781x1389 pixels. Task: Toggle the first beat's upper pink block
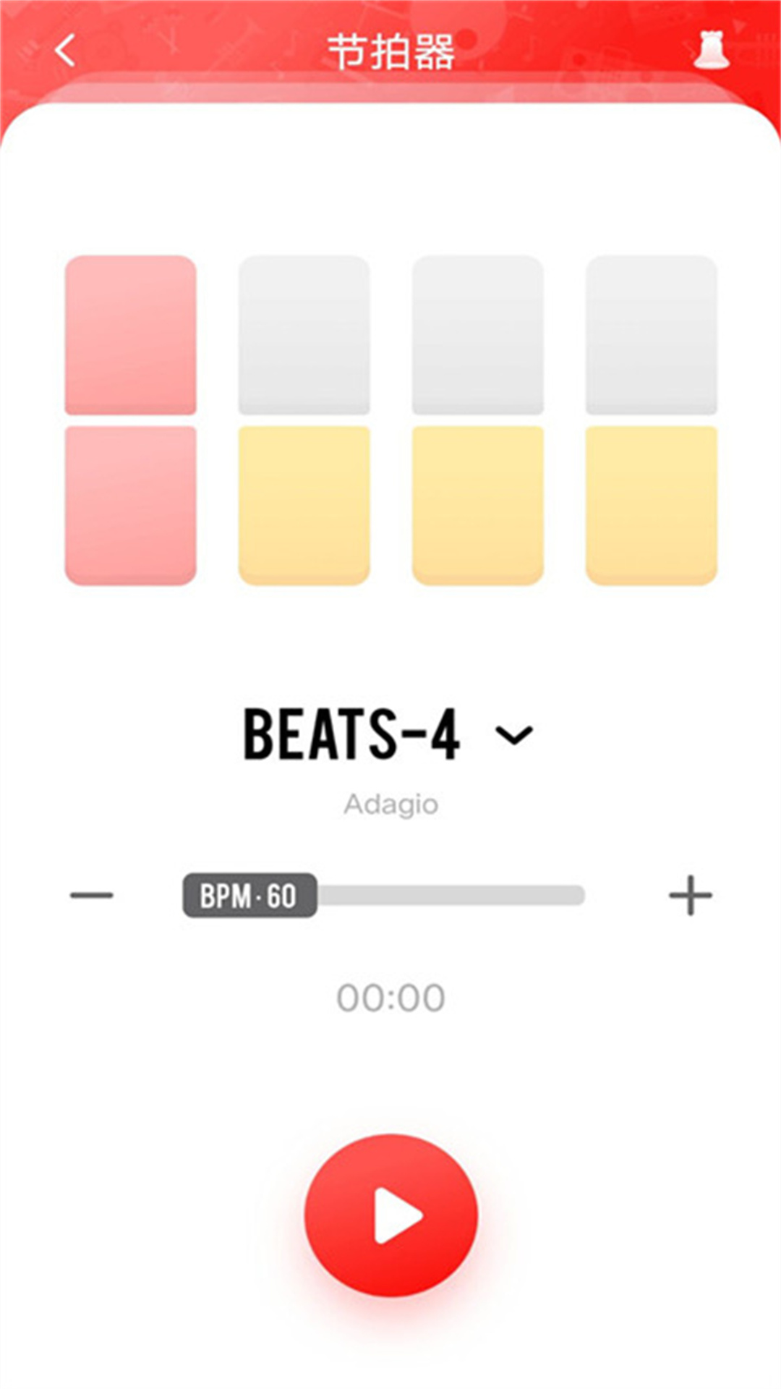pyautogui.click(x=131, y=335)
